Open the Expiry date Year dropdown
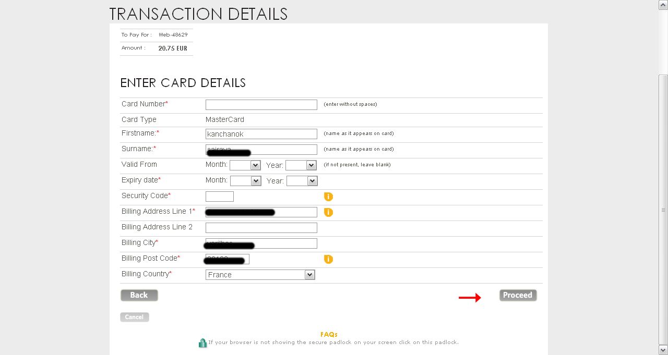 (302, 181)
